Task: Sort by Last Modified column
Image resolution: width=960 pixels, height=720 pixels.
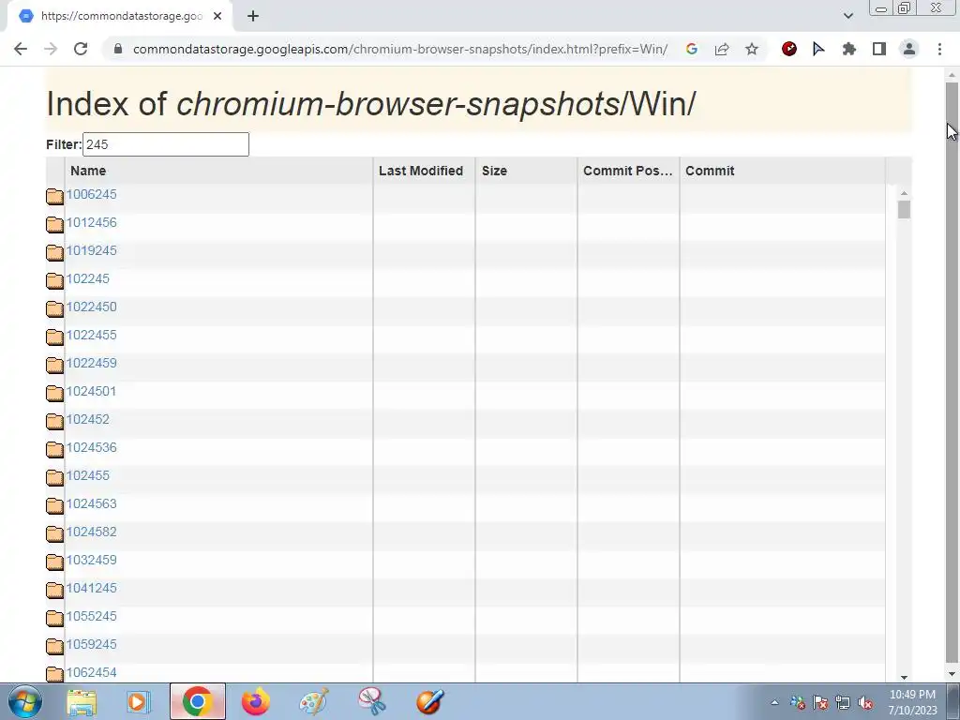Action: click(x=421, y=171)
